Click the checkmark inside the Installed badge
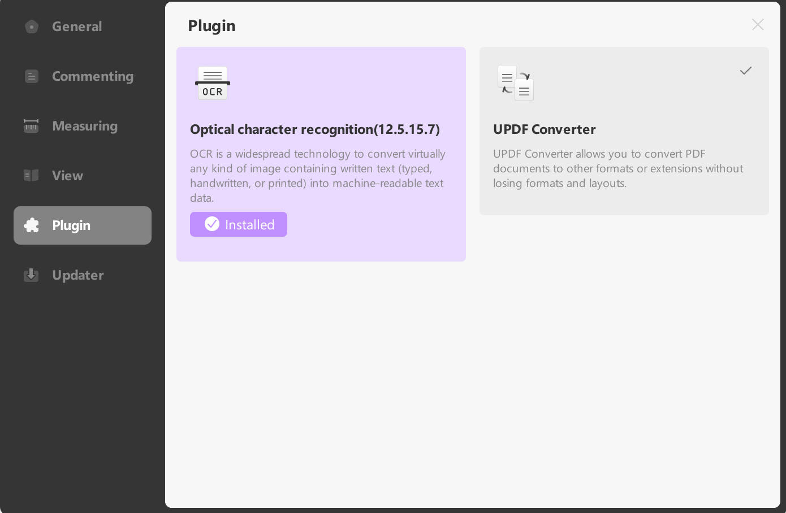786x513 pixels. tap(212, 224)
